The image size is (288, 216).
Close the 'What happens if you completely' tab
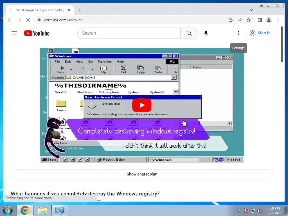coord(69,10)
